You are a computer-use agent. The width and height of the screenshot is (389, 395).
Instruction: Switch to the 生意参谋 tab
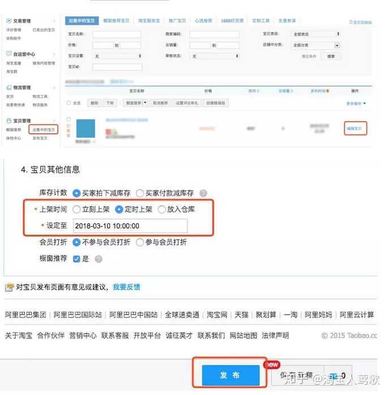pos(287,20)
